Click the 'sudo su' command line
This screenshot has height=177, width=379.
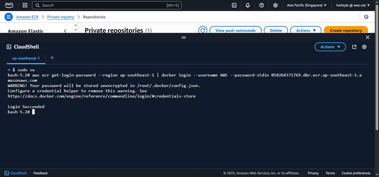tap(21, 70)
